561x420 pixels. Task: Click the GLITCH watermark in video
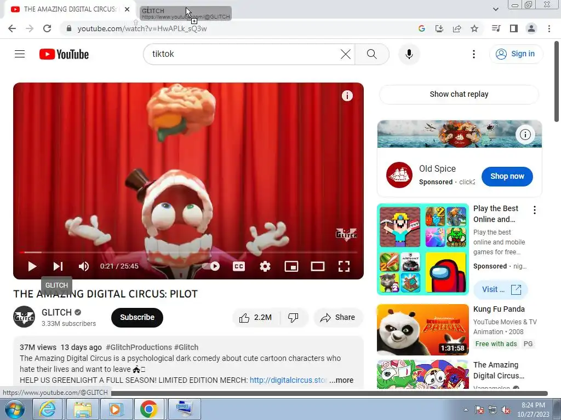pyautogui.click(x=346, y=235)
